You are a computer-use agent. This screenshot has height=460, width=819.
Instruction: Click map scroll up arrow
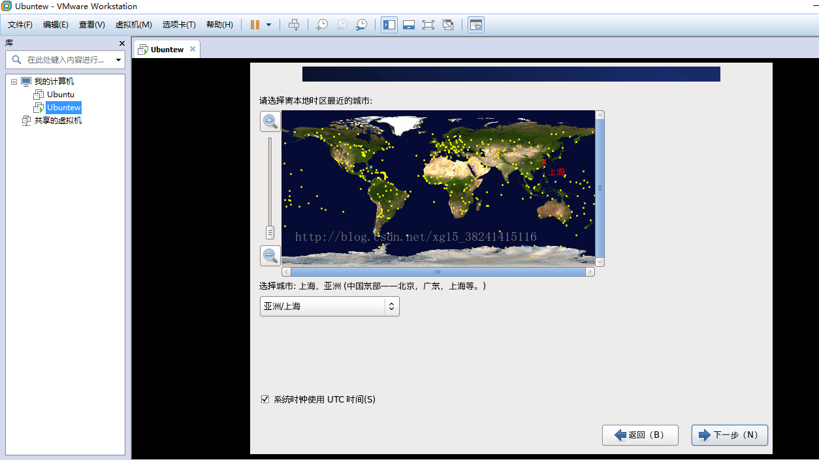click(x=600, y=115)
